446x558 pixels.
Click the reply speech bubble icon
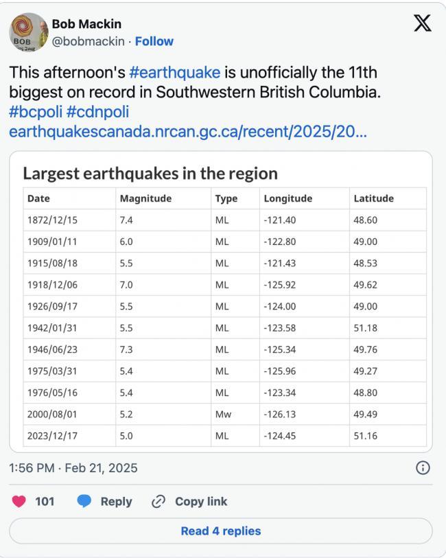point(84,502)
